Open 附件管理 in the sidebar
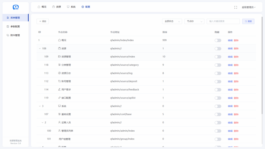The width and height of the screenshot is (265, 149). pos(16,35)
